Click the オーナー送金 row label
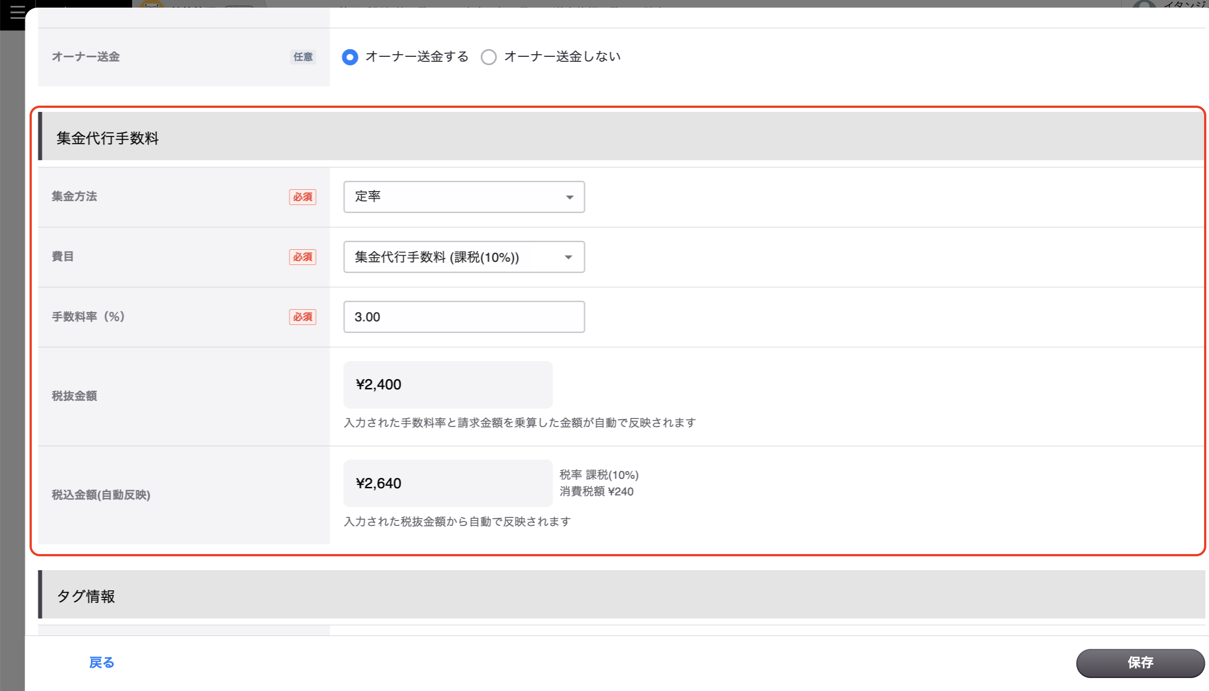Viewport: 1209px width, 691px height. [86, 57]
